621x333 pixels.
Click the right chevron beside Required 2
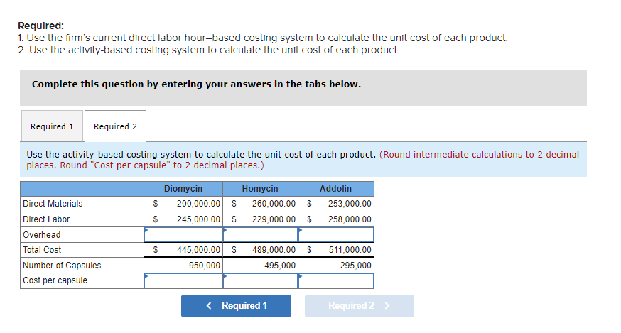(x=387, y=306)
